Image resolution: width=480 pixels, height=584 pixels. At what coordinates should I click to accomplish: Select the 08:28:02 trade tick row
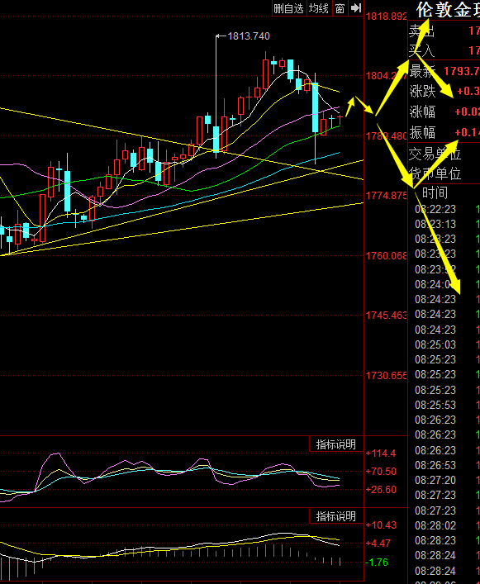tap(444, 526)
